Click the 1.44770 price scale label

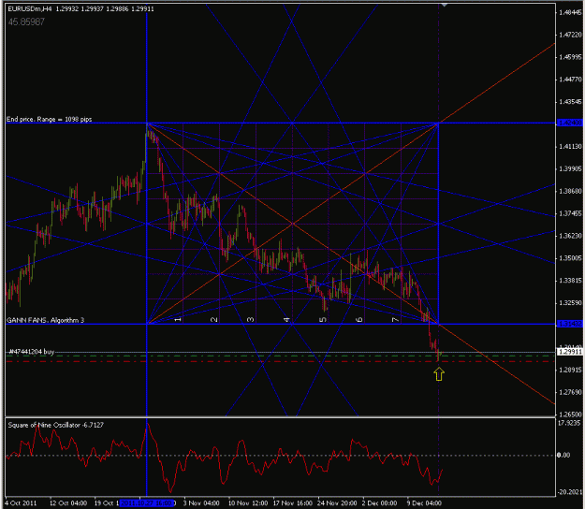[570, 80]
